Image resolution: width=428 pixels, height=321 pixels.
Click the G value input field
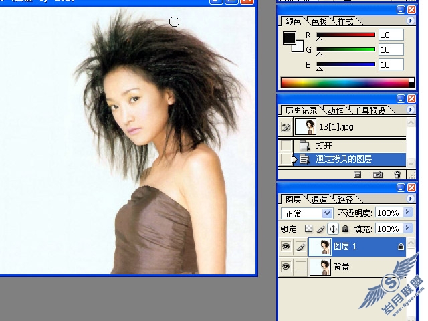click(x=391, y=50)
